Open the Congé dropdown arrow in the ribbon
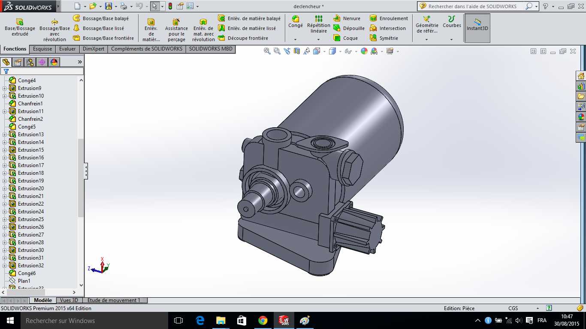The width and height of the screenshot is (586, 329). point(295,39)
